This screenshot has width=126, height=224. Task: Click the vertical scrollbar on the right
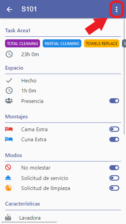click(x=124, y=77)
